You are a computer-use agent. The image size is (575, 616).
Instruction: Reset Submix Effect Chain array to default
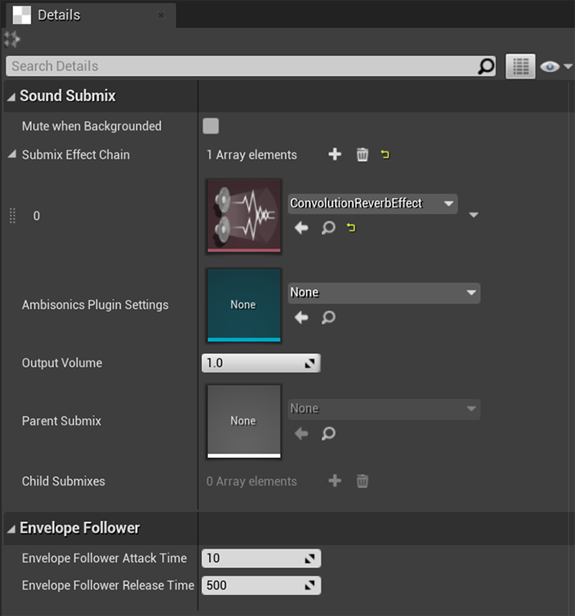(x=385, y=154)
